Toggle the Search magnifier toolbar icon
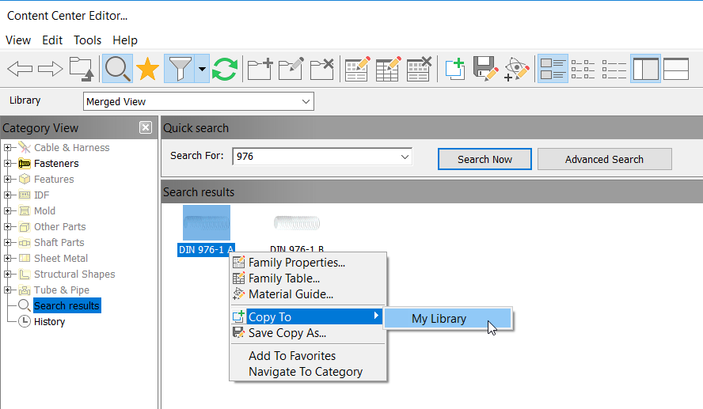 click(117, 69)
